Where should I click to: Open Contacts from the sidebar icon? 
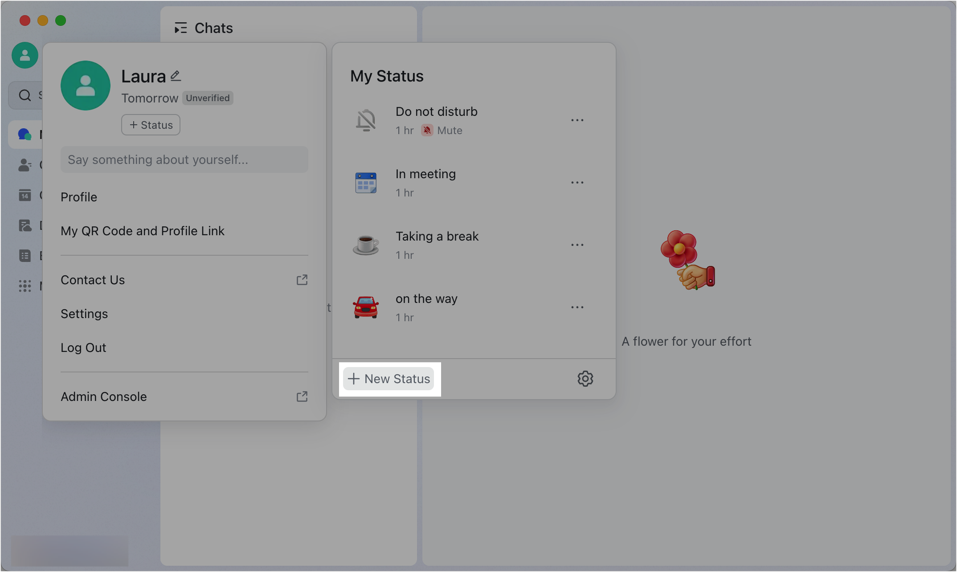tap(25, 165)
